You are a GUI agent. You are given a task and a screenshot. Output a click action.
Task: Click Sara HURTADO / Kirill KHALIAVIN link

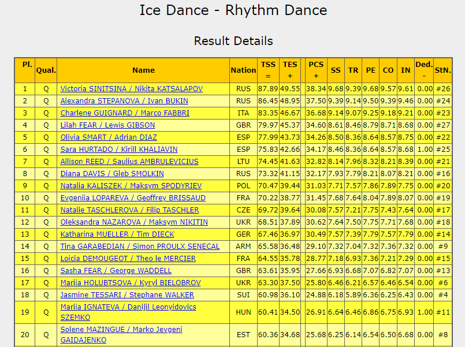click(x=118, y=150)
